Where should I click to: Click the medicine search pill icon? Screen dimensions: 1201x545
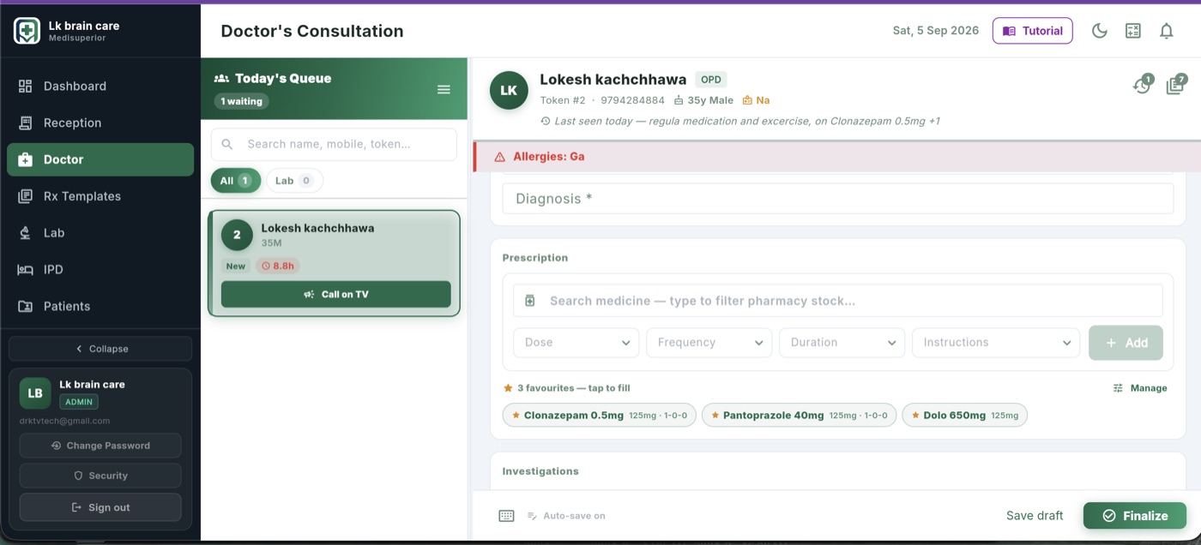click(x=530, y=301)
